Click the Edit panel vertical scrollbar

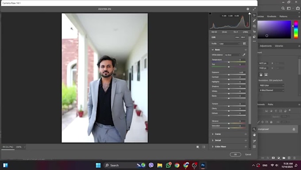(x=250, y=80)
